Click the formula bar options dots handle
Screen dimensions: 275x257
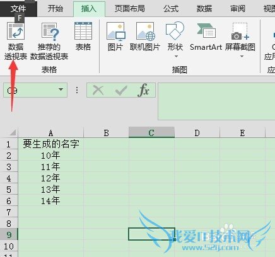(x=77, y=90)
